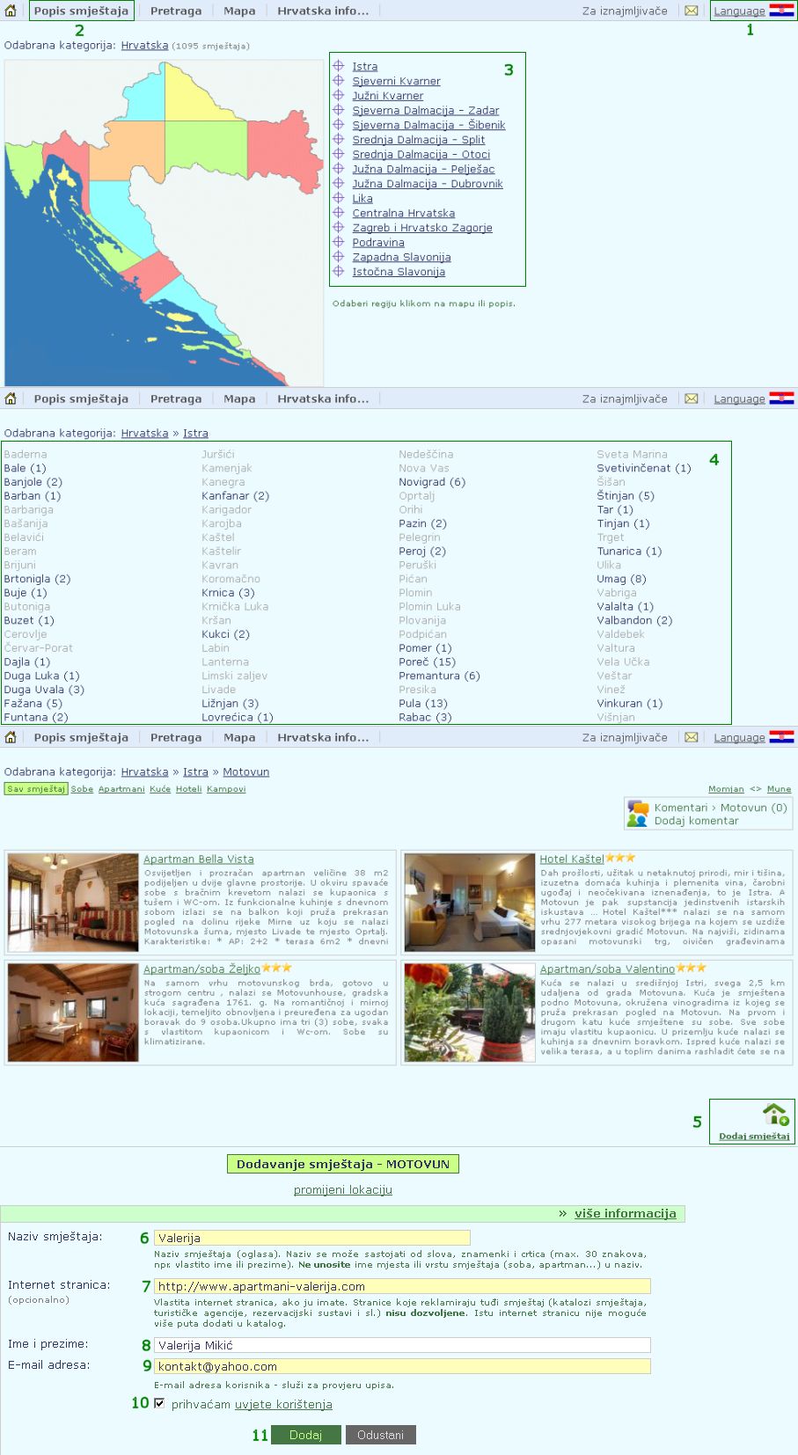Click the Odustani cancel button
Image resolution: width=798 pixels, height=1455 pixels.
coord(380,1435)
